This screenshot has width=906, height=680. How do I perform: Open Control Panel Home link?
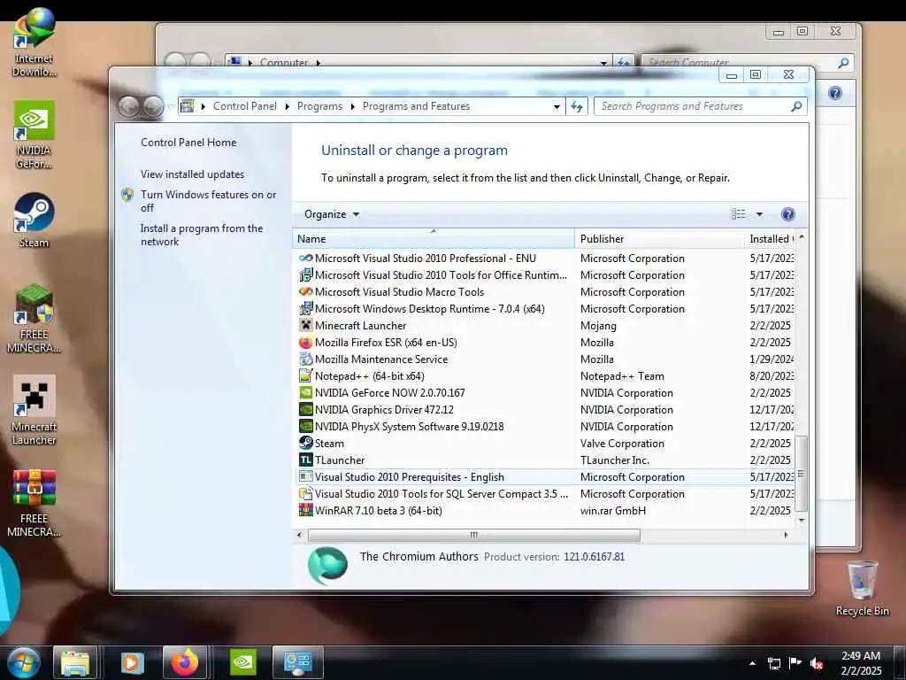click(x=188, y=143)
